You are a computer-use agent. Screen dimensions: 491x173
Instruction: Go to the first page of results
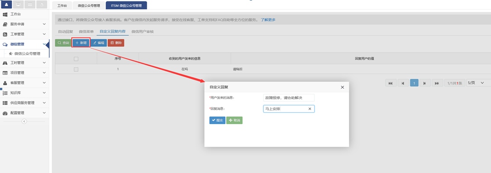[390, 83]
